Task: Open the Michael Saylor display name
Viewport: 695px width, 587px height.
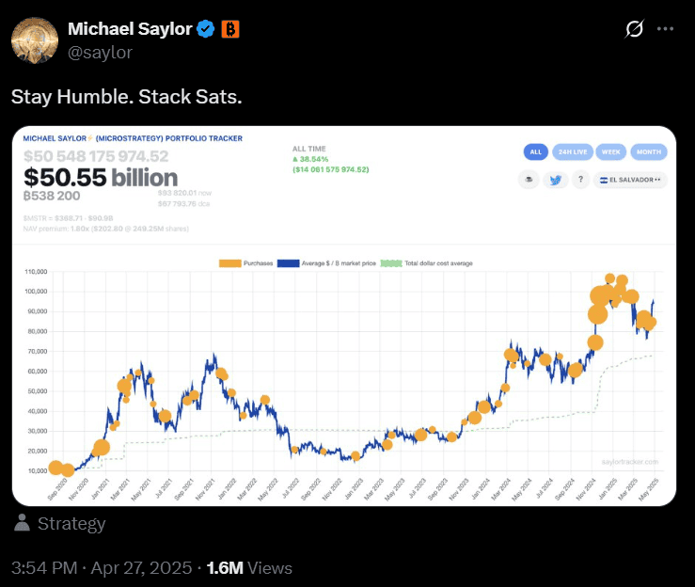Action: (x=130, y=29)
